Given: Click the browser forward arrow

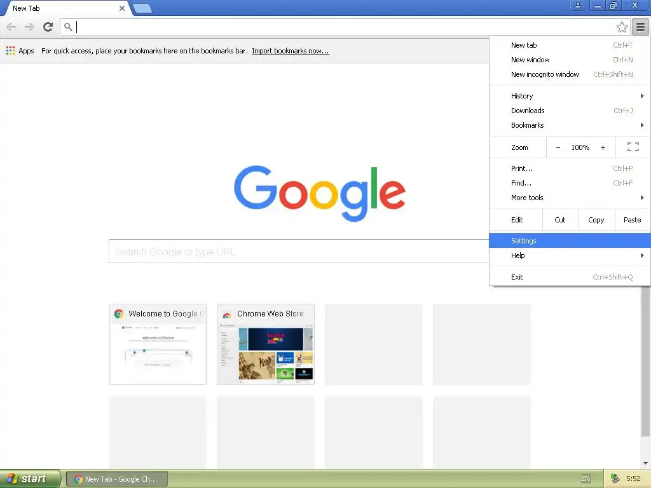Looking at the screenshot, I should click(x=29, y=27).
